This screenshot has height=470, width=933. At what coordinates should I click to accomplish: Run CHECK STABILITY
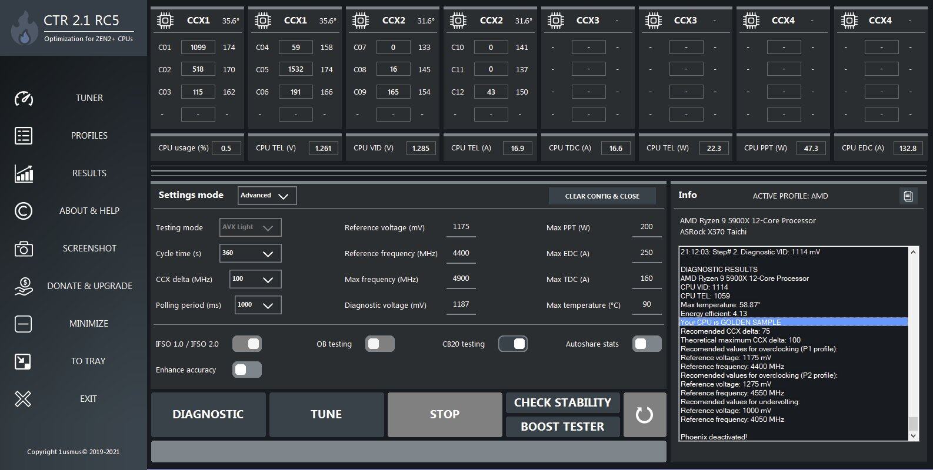pos(562,403)
